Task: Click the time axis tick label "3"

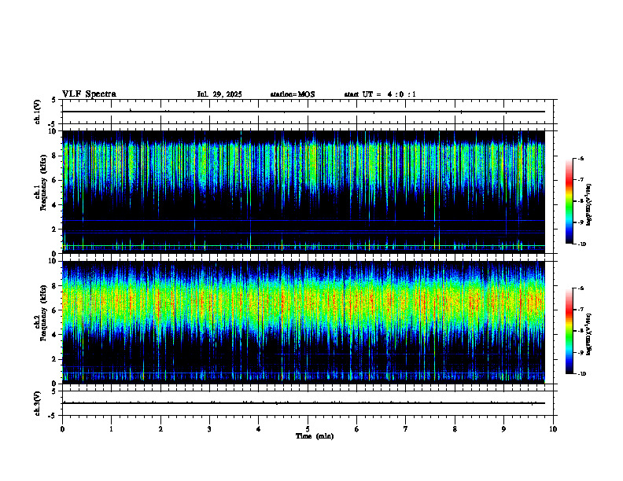Action: [209, 429]
